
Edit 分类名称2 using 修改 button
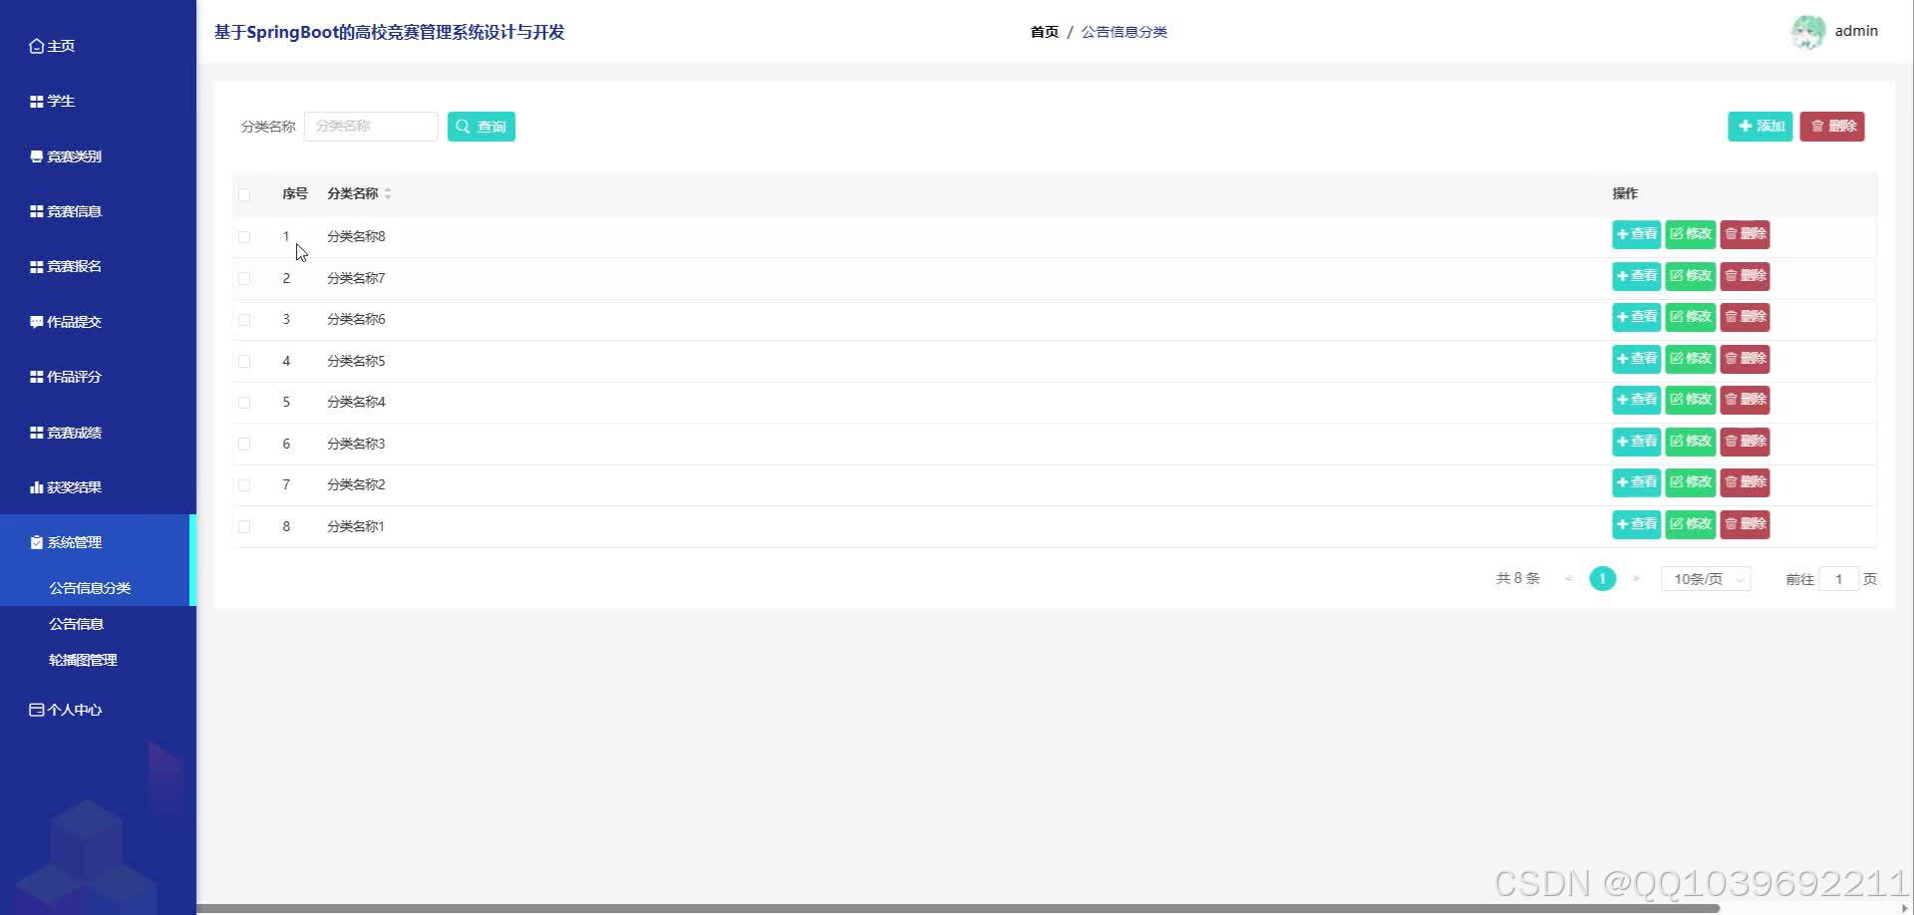[1691, 482]
